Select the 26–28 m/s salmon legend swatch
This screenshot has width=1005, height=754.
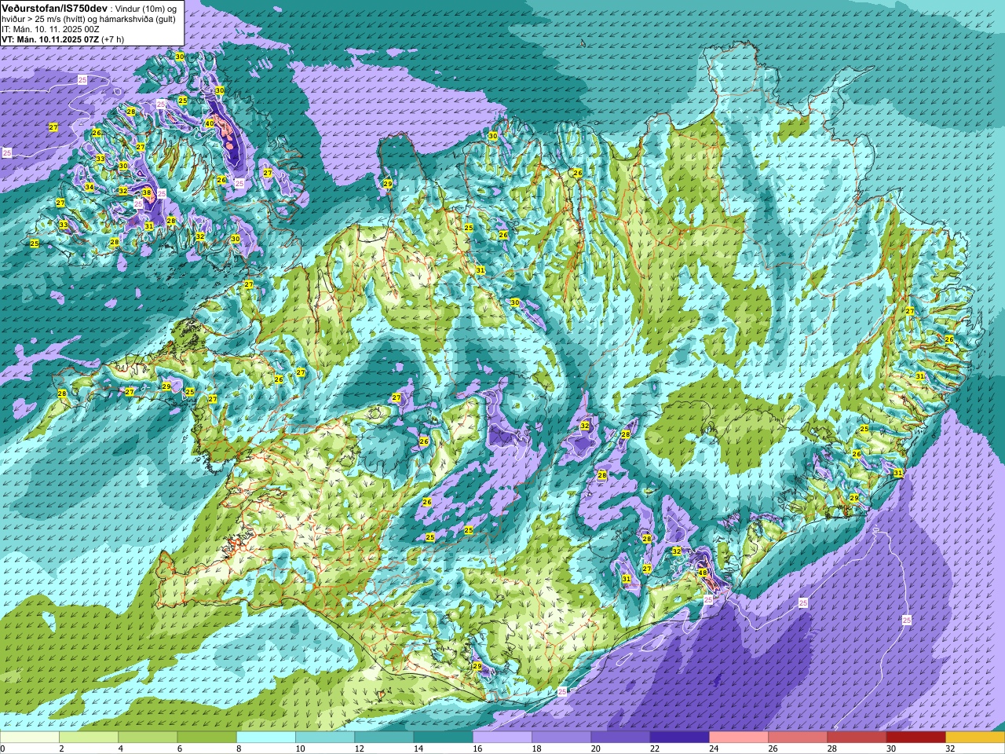798,738
